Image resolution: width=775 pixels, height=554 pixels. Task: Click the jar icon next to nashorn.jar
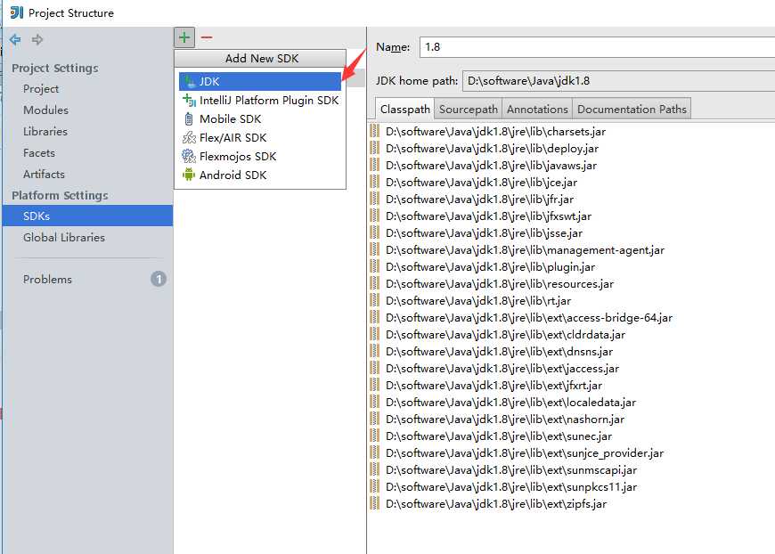click(x=375, y=420)
